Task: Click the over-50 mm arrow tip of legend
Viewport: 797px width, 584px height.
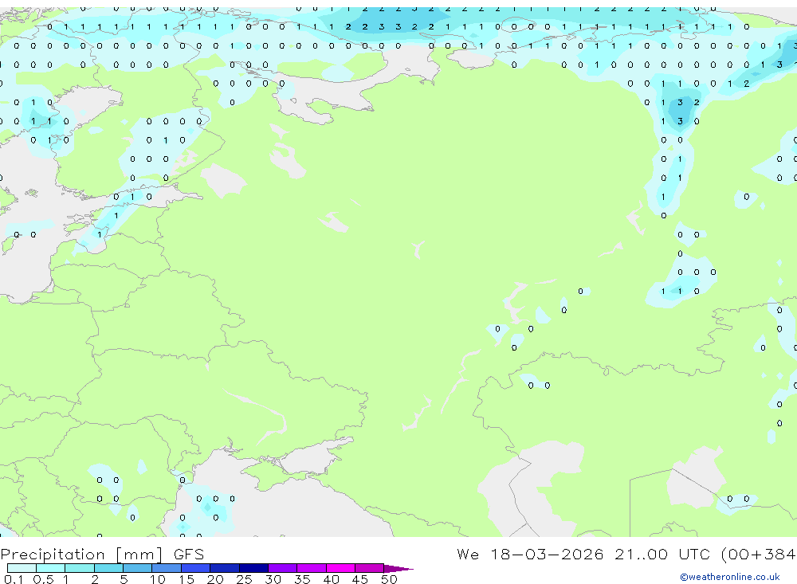Action: tap(398, 569)
